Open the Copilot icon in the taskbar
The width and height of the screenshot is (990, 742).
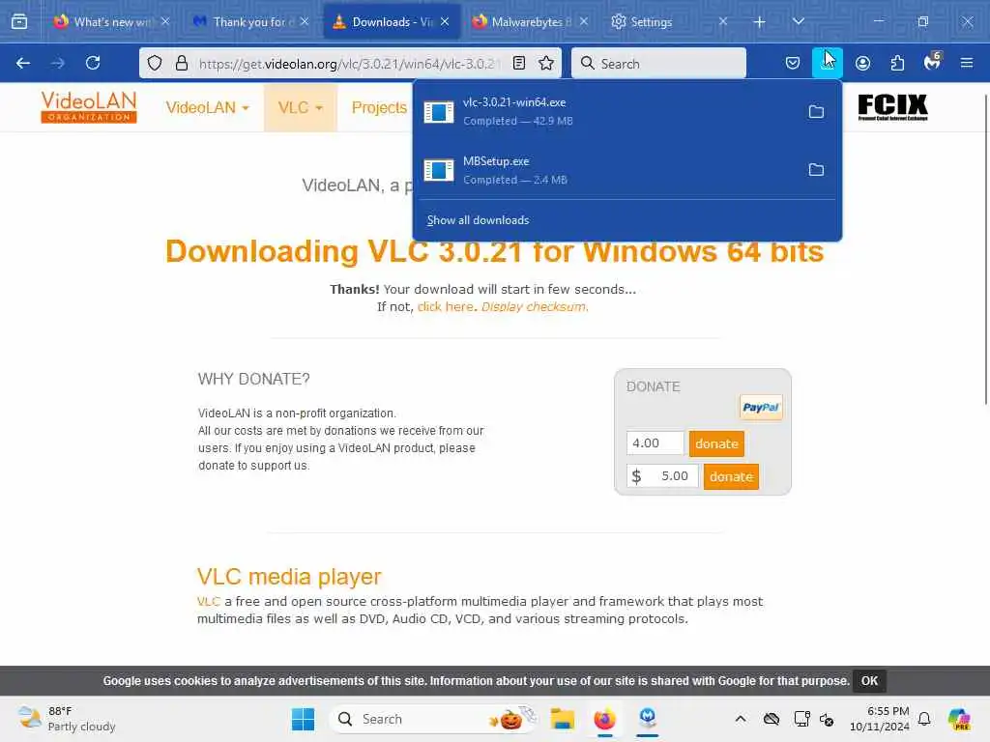click(x=959, y=719)
